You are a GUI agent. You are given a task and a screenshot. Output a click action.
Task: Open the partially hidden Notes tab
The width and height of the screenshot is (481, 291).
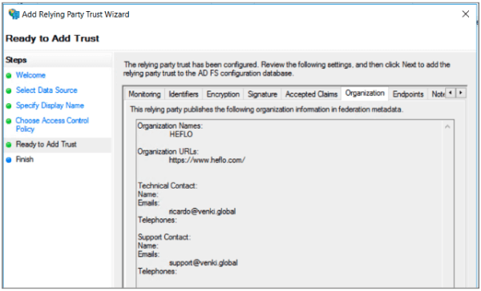[438, 94]
